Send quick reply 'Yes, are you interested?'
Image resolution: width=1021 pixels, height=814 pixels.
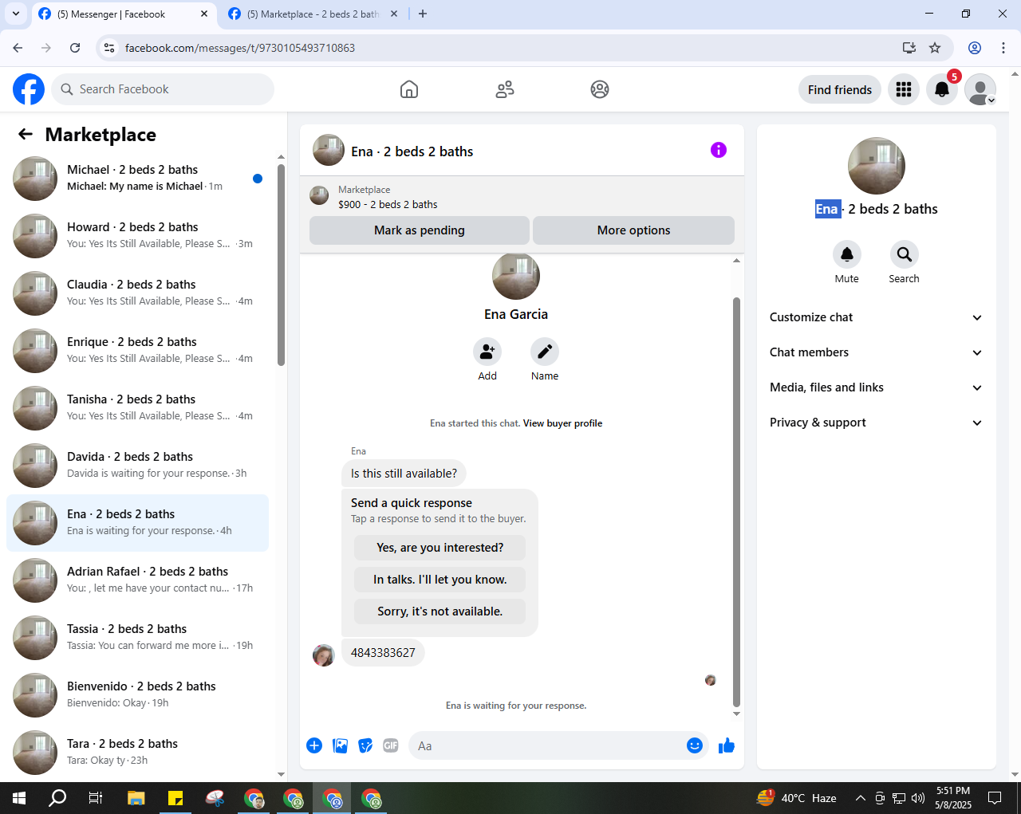click(440, 548)
